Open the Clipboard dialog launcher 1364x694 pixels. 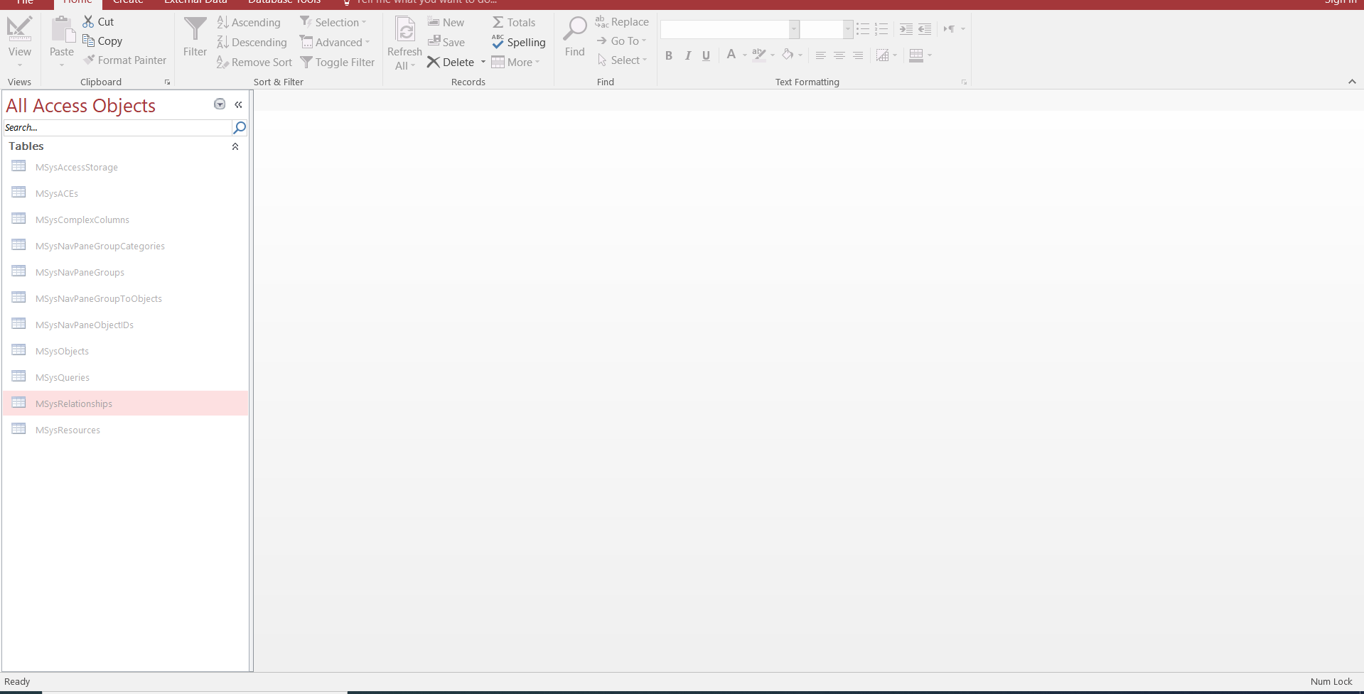coord(168,82)
